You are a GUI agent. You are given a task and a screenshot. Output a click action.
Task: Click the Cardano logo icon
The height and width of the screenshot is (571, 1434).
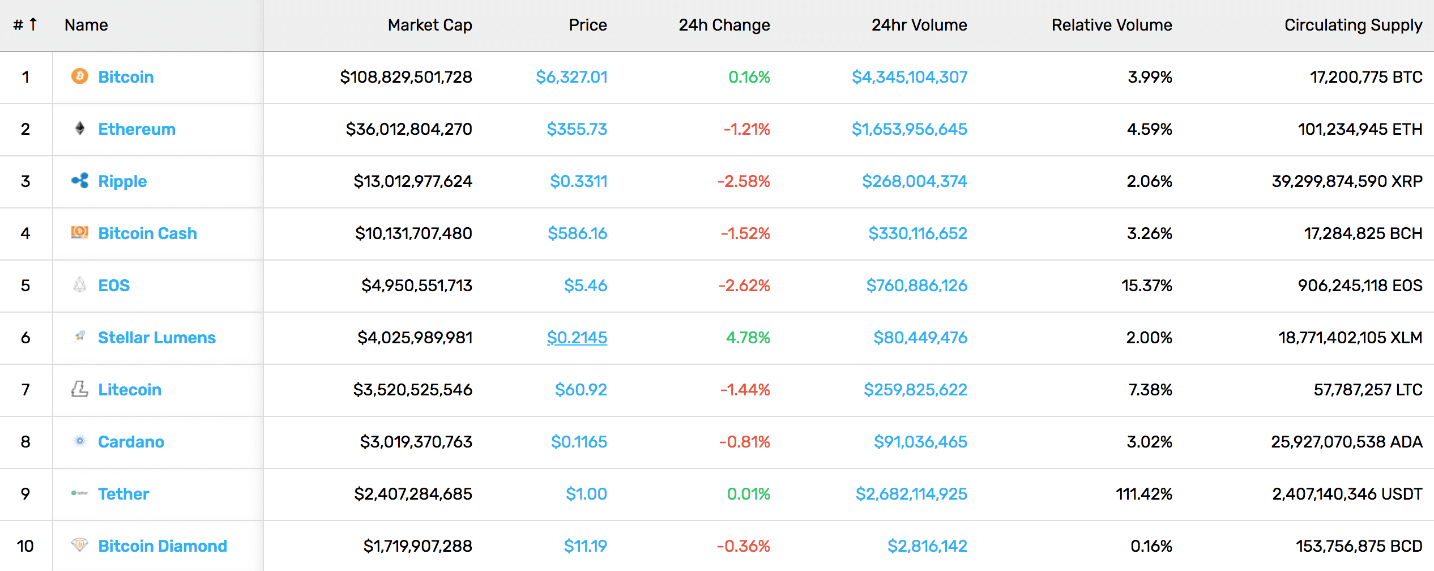(80, 441)
